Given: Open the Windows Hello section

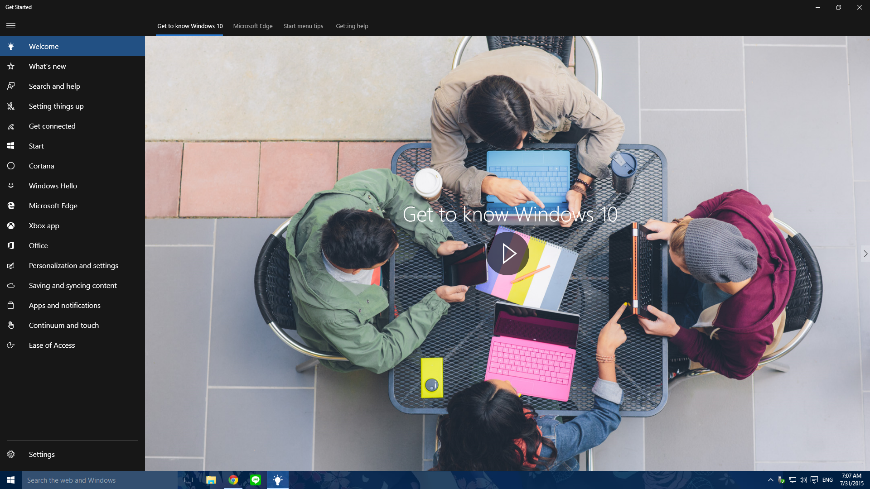Looking at the screenshot, I should 72,186.
